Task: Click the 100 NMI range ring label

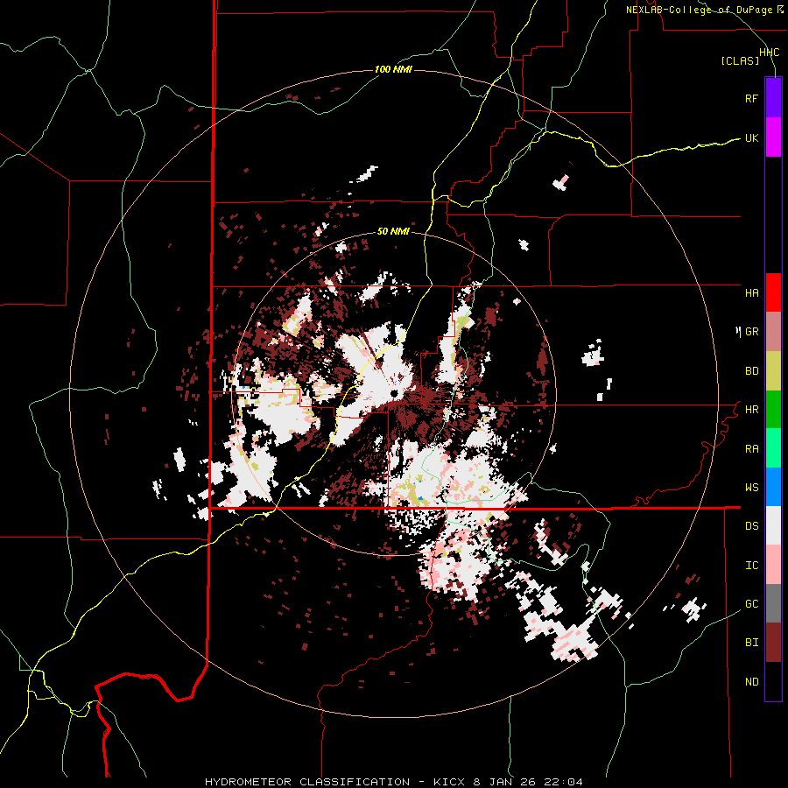Action: click(393, 69)
